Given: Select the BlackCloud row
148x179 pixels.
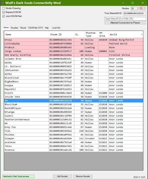Looking at the screenshot, I should (x=74, y=78).
